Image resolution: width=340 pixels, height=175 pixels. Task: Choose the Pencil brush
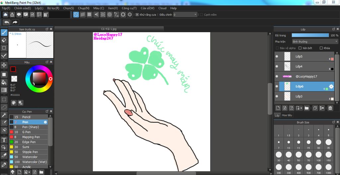[x=29, y=117]
